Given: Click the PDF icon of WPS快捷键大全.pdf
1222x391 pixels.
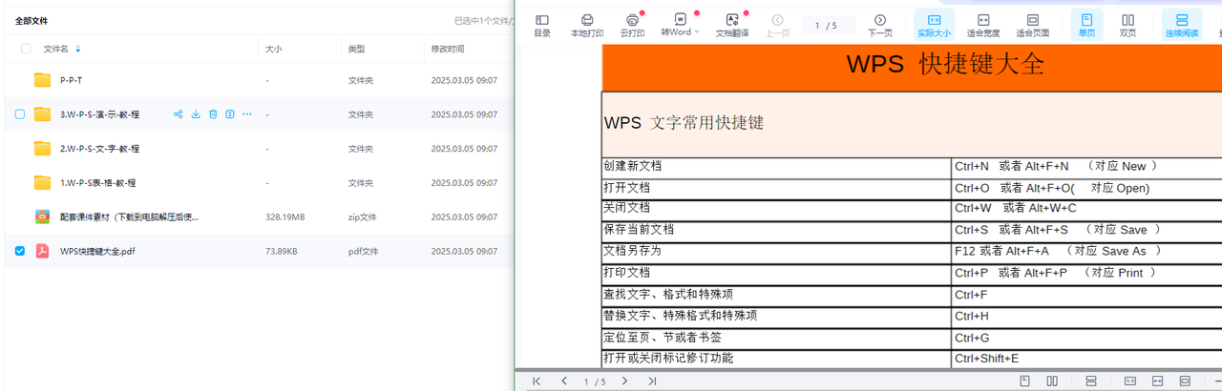Looking at the screenshot, I should coord(42,252).
